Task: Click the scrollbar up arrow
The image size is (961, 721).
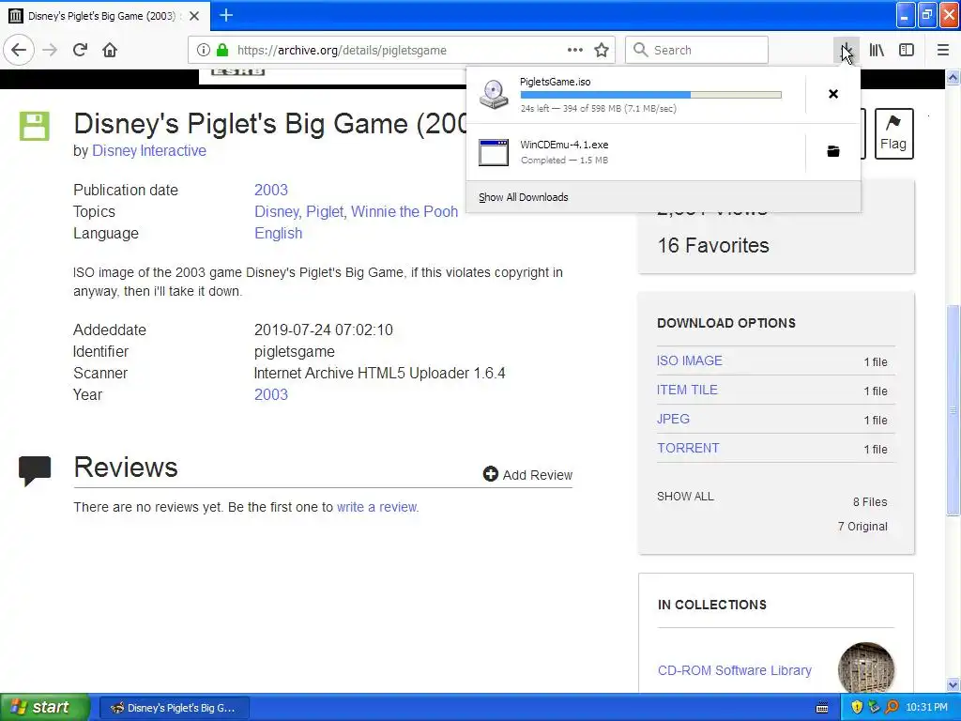Action: coord(953,77)
